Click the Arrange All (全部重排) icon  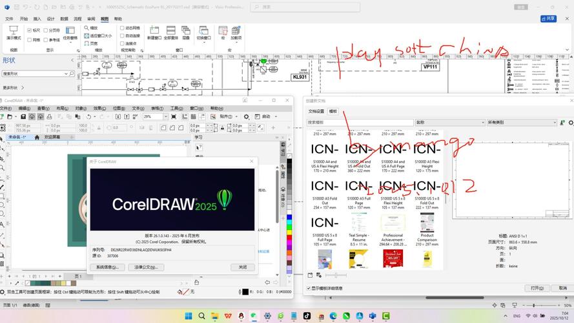170,31
